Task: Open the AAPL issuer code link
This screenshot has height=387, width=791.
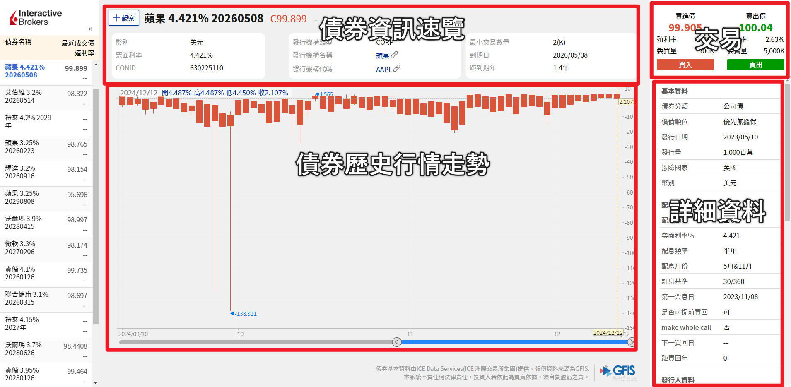Action: (388, 69)
